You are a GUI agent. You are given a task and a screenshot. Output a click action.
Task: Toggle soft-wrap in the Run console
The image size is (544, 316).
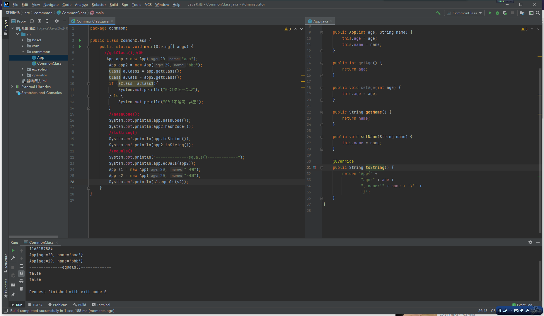tap(21, 266)
